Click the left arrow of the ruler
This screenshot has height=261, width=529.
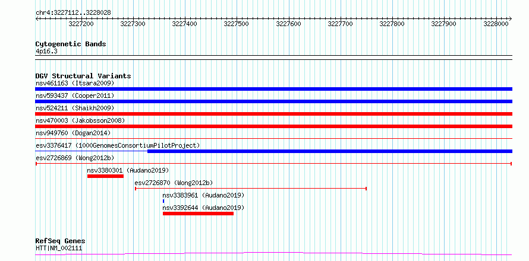(x=37, y=18)
